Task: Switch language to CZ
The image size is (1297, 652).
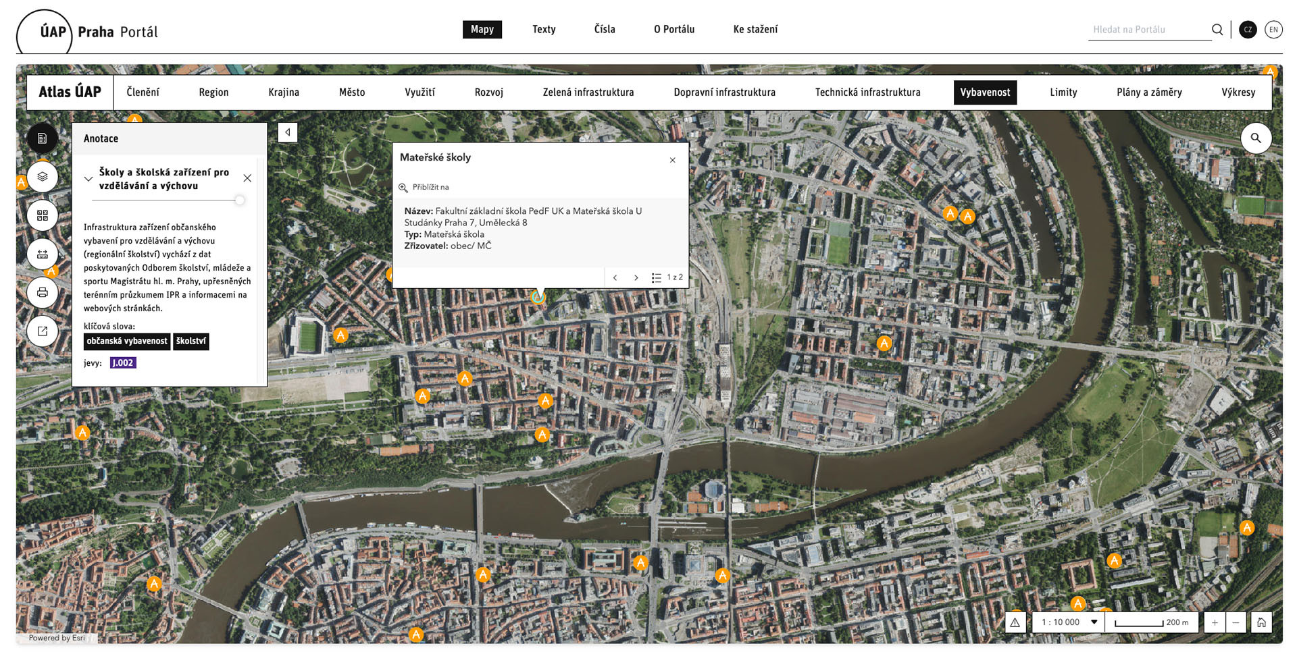Action: coord(1248,30)
